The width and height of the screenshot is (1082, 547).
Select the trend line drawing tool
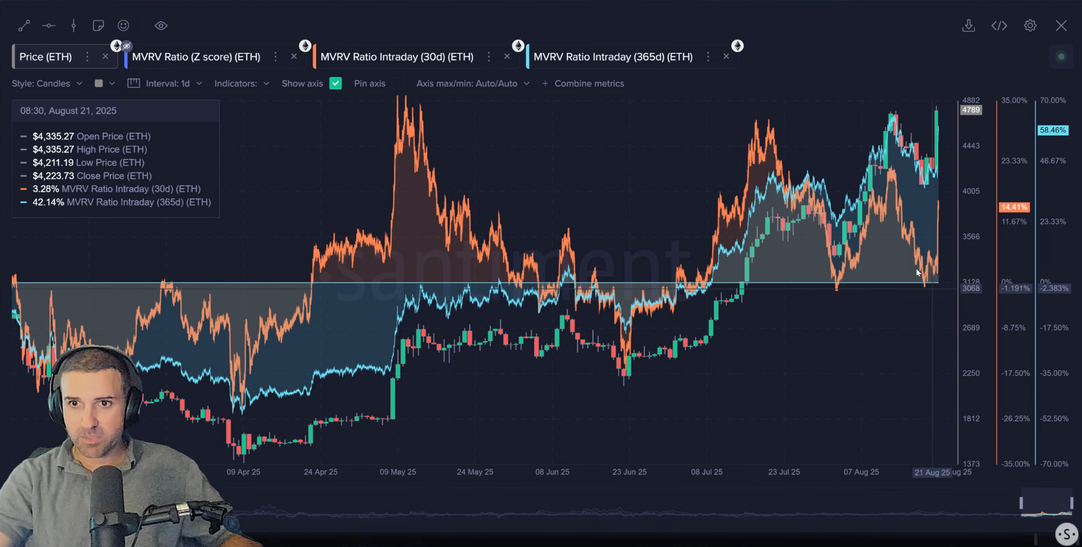[x=24, y=26]
